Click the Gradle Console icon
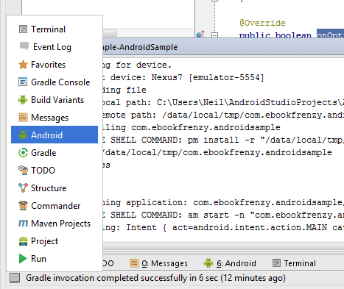 [x=23, y=82]
